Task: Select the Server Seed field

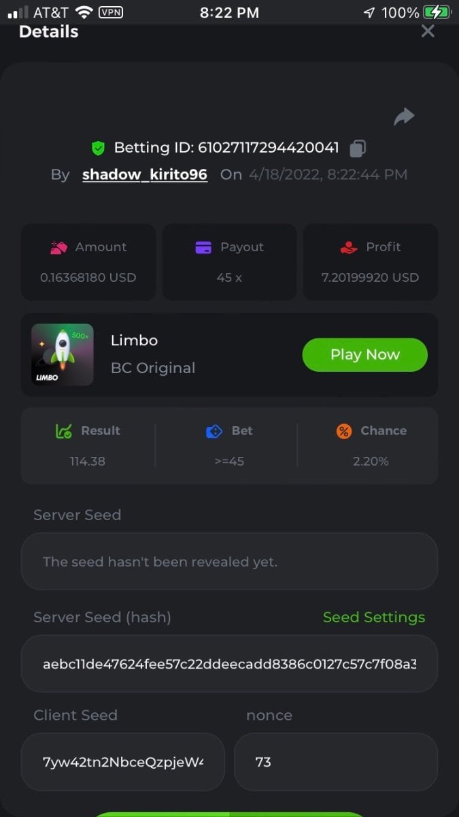Action: [229, 562]
